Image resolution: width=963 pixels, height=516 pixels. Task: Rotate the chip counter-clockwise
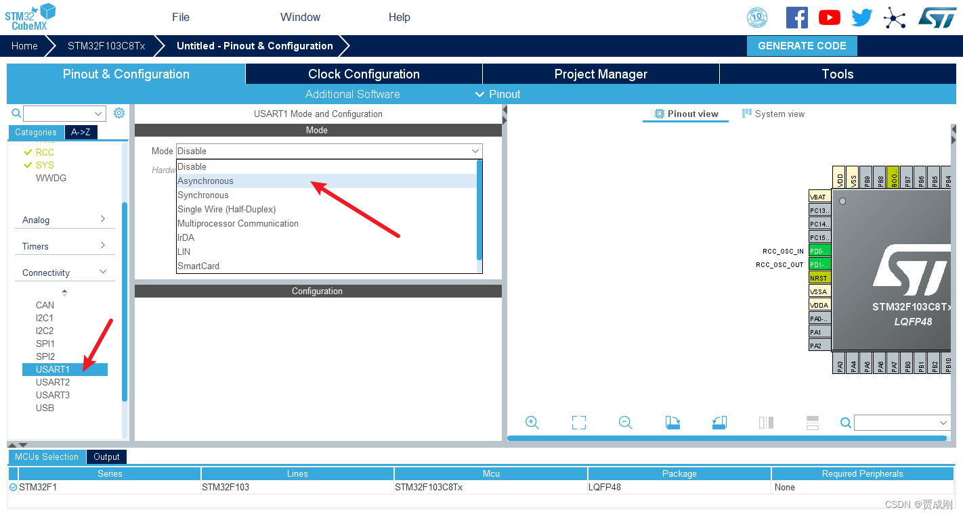coord(719,423)
